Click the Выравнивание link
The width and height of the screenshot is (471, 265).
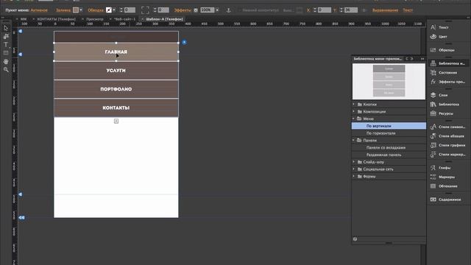pos(385,10)
